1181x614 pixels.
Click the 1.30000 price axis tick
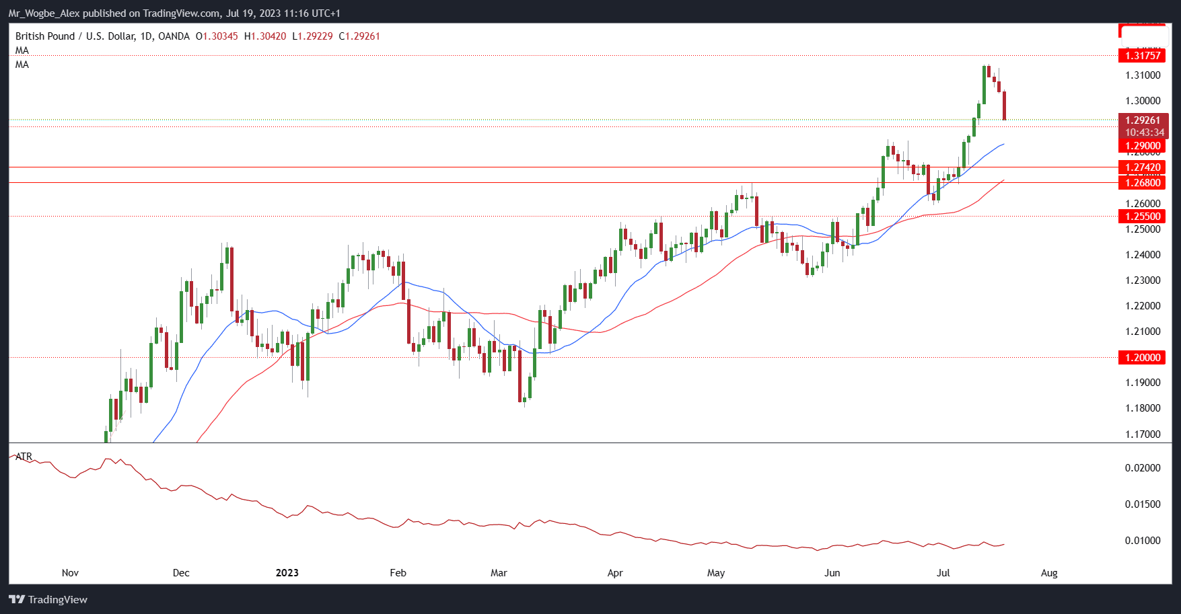coord(1143,101)
